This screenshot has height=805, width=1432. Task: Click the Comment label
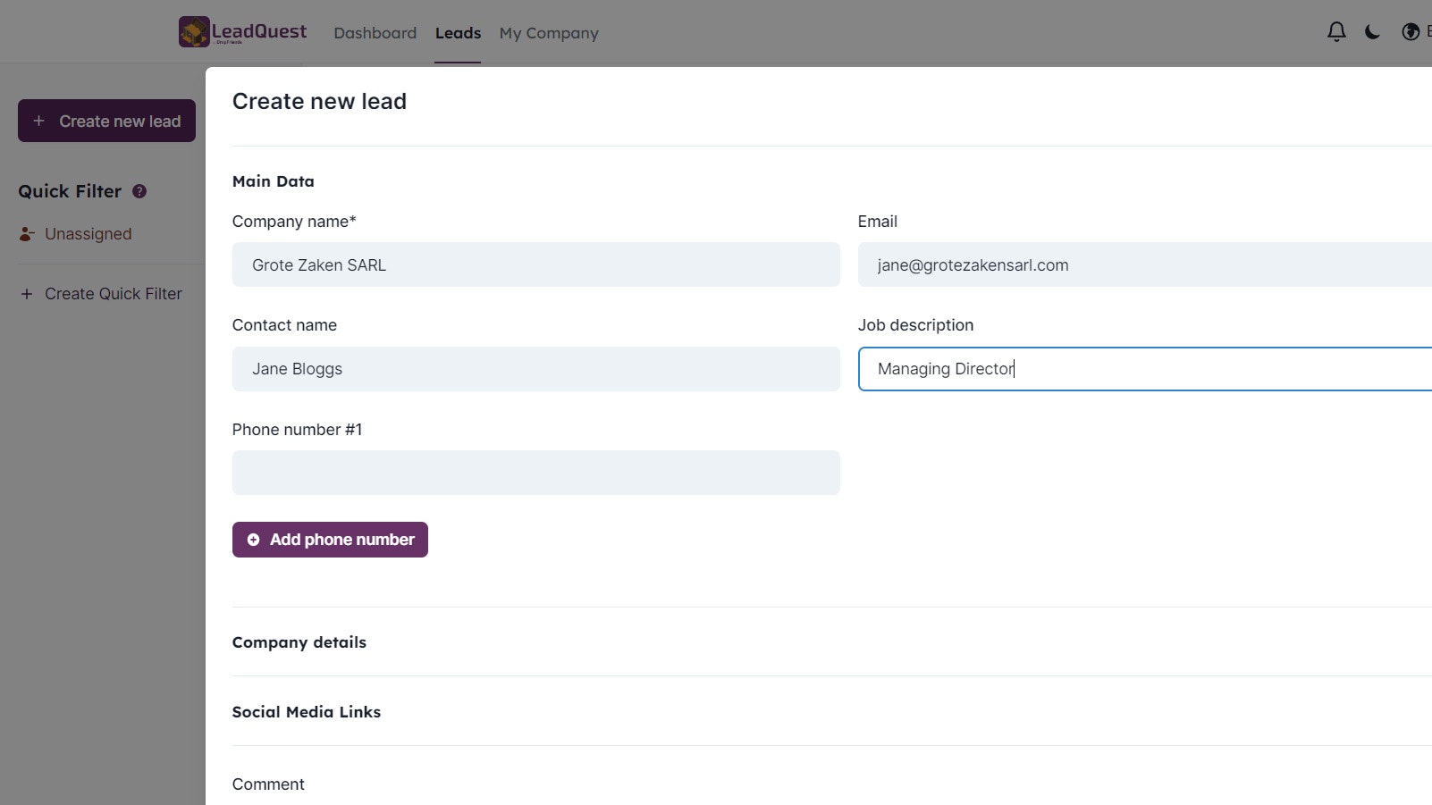pos(268,784)
